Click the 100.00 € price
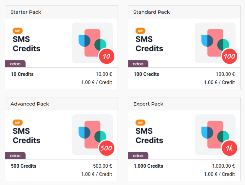 click(x=225, y=74)
